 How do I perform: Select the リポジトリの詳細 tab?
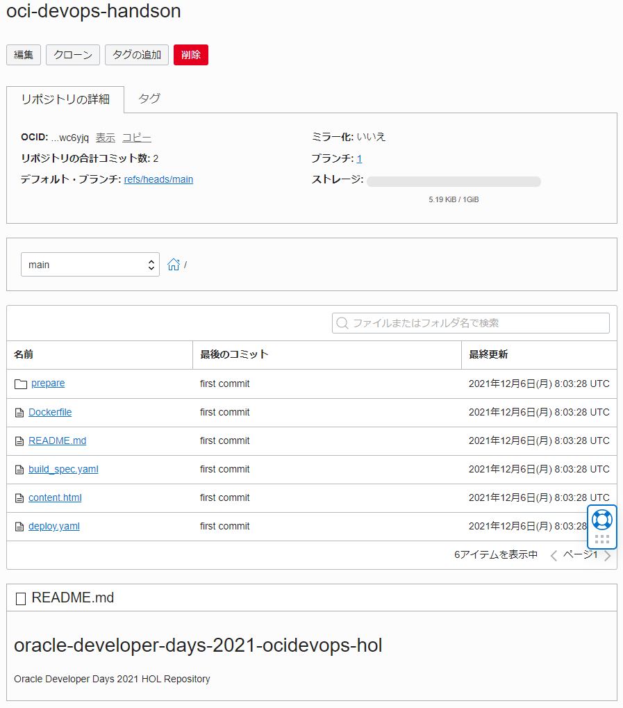(x=65, y=99)
